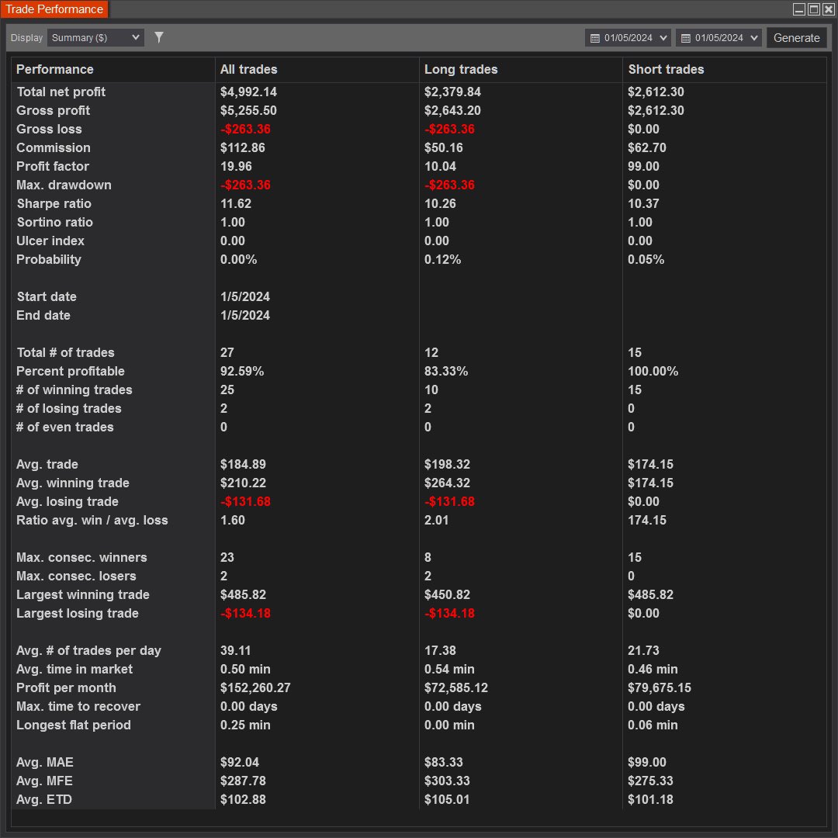838x838 pixels.
Task: Open the Display Summary ($) dropdown
Action: 95,36
